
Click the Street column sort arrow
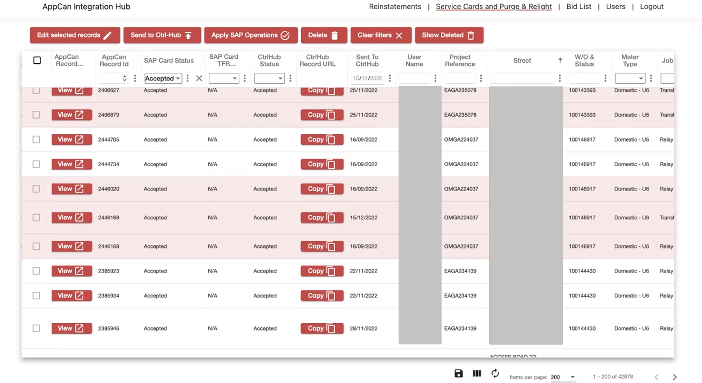click(x=560, y=60)
